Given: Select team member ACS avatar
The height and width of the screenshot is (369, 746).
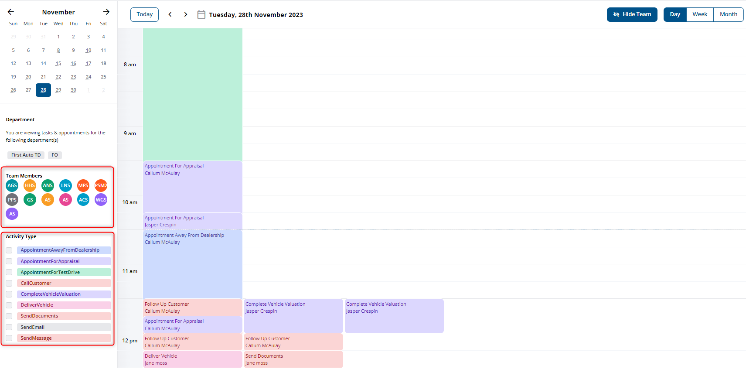Looking at the screenshot, I should pyautogui.click(x=83, y=200).
